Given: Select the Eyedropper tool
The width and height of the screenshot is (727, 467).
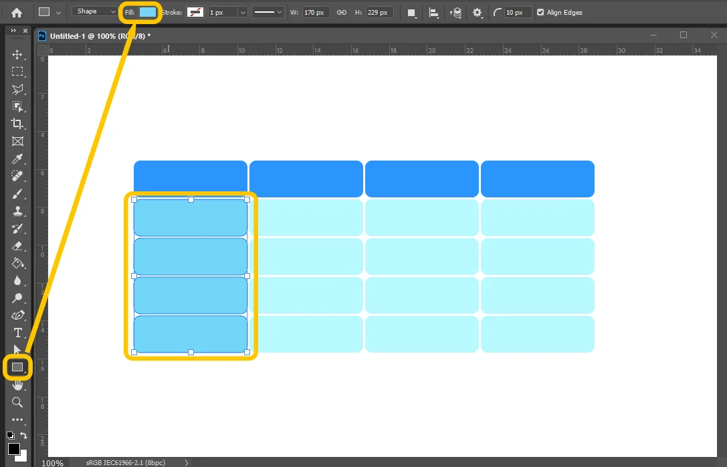Looking at the screenshot, I should (17, 159).
